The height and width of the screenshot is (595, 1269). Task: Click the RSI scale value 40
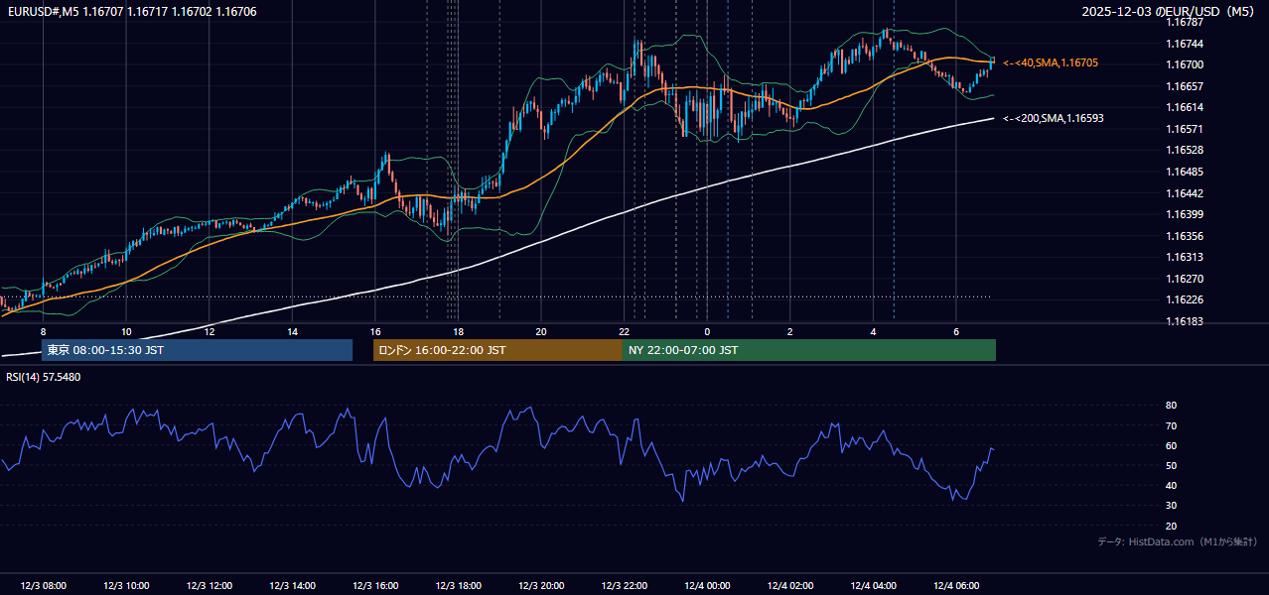pos(1171,485)
